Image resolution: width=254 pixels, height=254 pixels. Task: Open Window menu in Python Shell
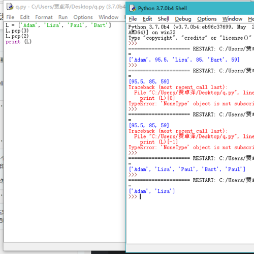click(x=232, y=19)
